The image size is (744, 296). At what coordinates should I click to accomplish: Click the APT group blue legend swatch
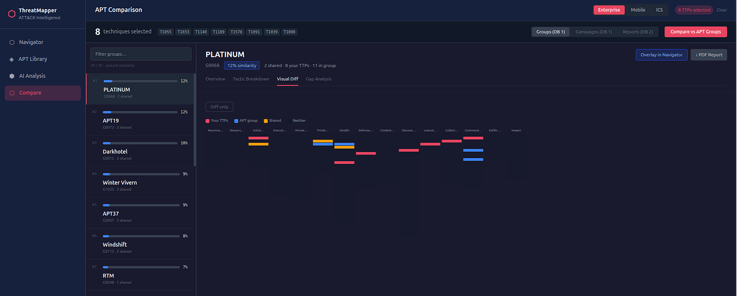(236, 121)
